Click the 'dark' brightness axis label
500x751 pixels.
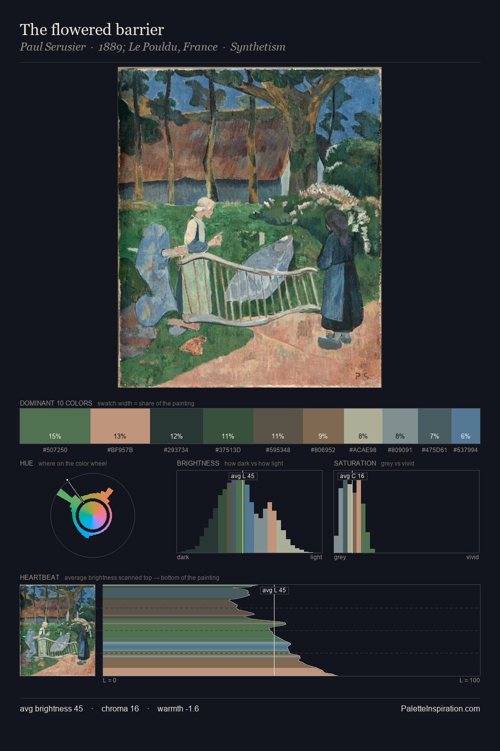(x=183, y=557)
